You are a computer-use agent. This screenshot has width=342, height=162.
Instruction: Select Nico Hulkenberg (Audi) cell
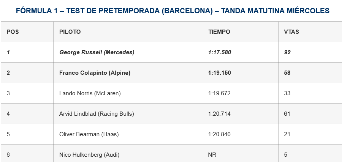pyautogui.click(x=89, y=155)
